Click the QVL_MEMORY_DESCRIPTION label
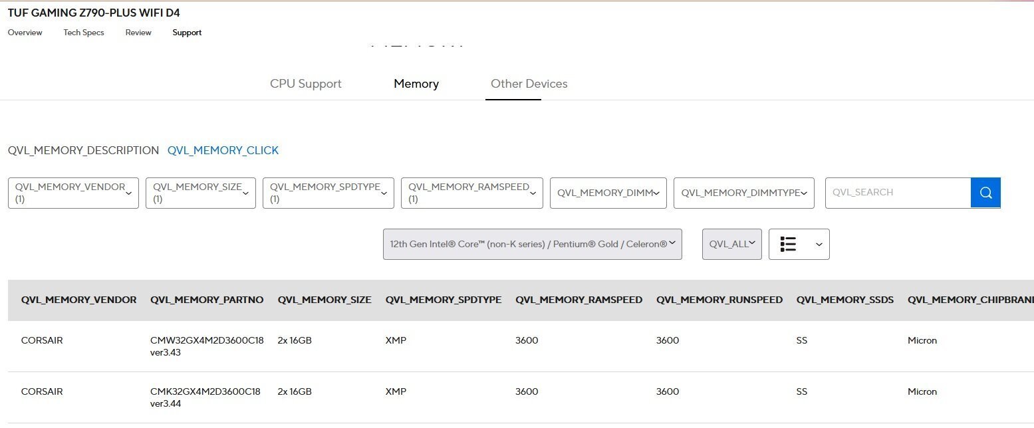Viewport: 1034px width, 428px height. point(84,150)
